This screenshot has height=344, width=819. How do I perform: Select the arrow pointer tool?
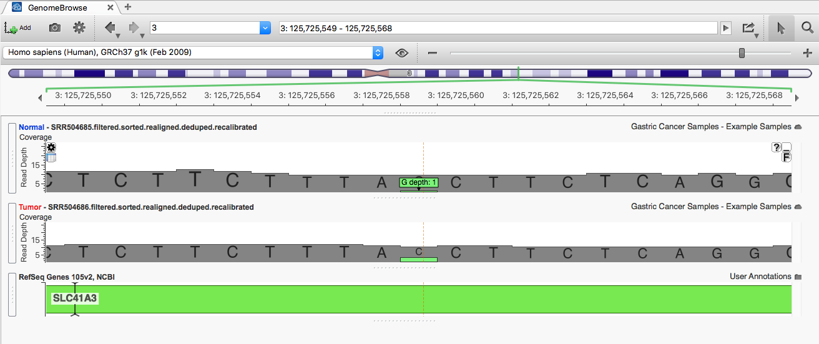781,28
